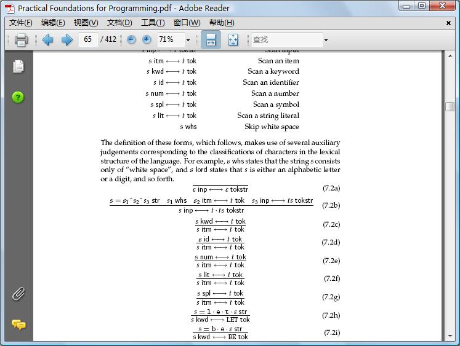Image resolution: width=460 pixels, height=346 pixels.
Task: Select fit full page view icon
Action: [233, 39]
